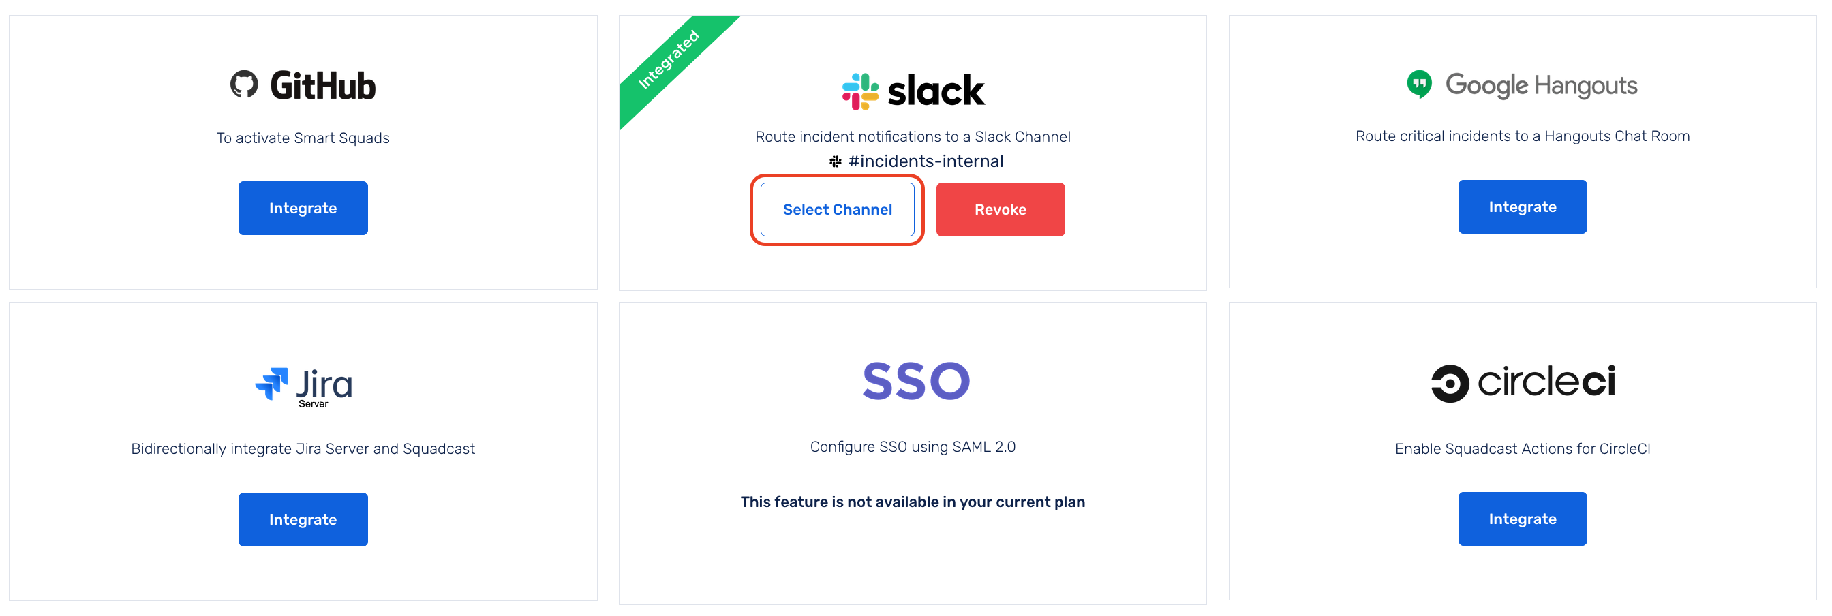Screen dimensions: 1832x616
Task: Integrate GitHub for Smart Squads
Action: click(x=303, y=208)
